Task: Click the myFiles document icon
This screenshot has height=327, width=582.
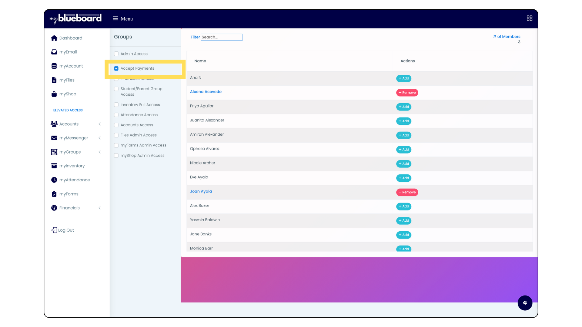Action: click(x=54, y=80)
